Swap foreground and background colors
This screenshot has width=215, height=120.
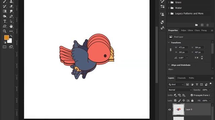point(11,36)
